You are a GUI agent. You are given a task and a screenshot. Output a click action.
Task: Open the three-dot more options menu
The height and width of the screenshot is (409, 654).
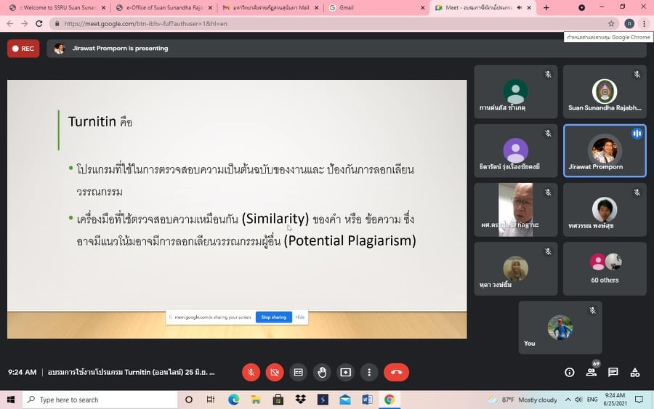click(x=369, y=372)
